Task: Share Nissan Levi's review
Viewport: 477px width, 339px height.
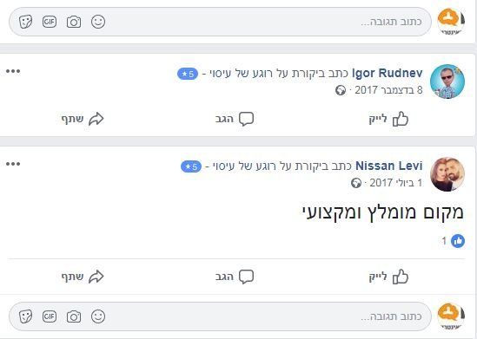Action: tap(83, 277)
